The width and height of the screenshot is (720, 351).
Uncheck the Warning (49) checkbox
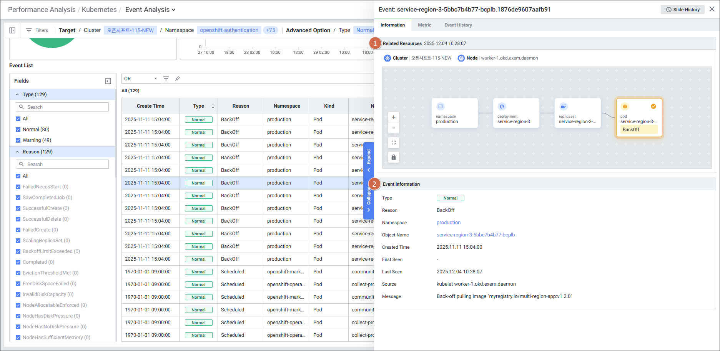tap(18, 140)
